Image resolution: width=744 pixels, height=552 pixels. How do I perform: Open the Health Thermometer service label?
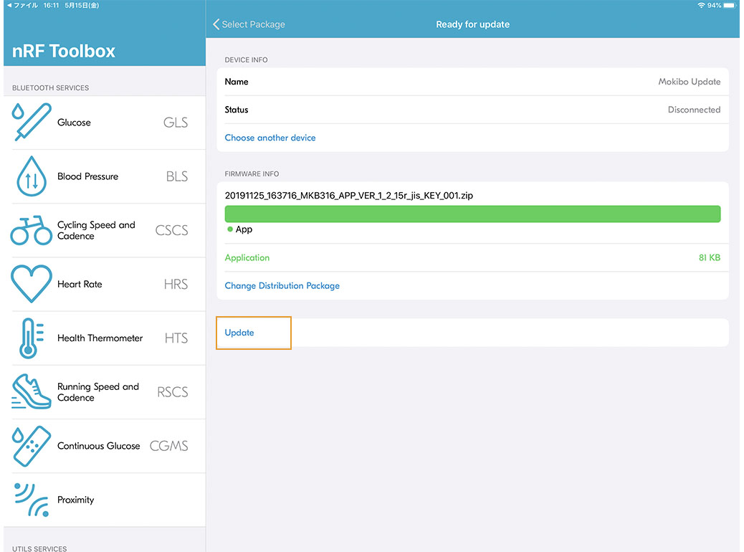tap(100, 338)
